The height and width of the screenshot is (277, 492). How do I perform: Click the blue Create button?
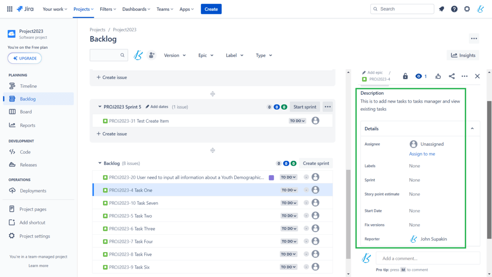point(211,9)
